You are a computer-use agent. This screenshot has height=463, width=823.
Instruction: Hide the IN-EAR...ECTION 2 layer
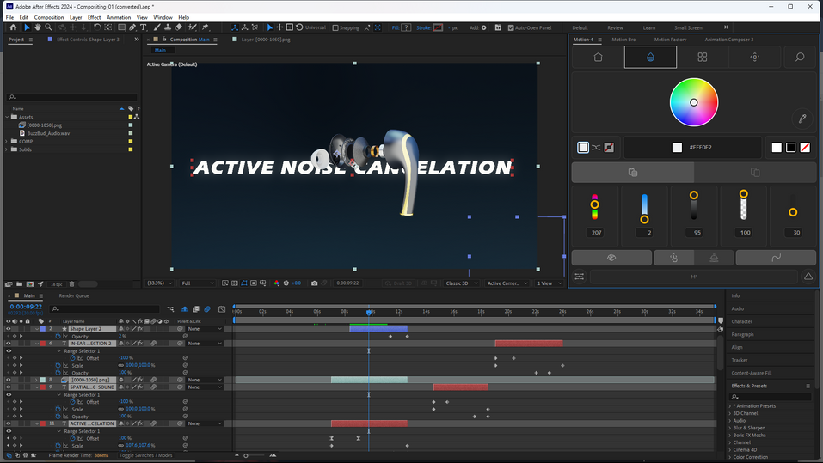(x=8, y=344)
